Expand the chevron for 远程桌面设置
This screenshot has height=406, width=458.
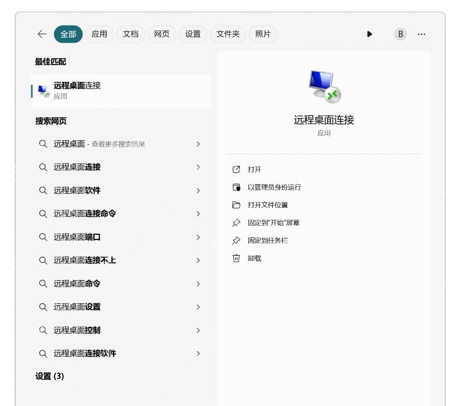198,307
